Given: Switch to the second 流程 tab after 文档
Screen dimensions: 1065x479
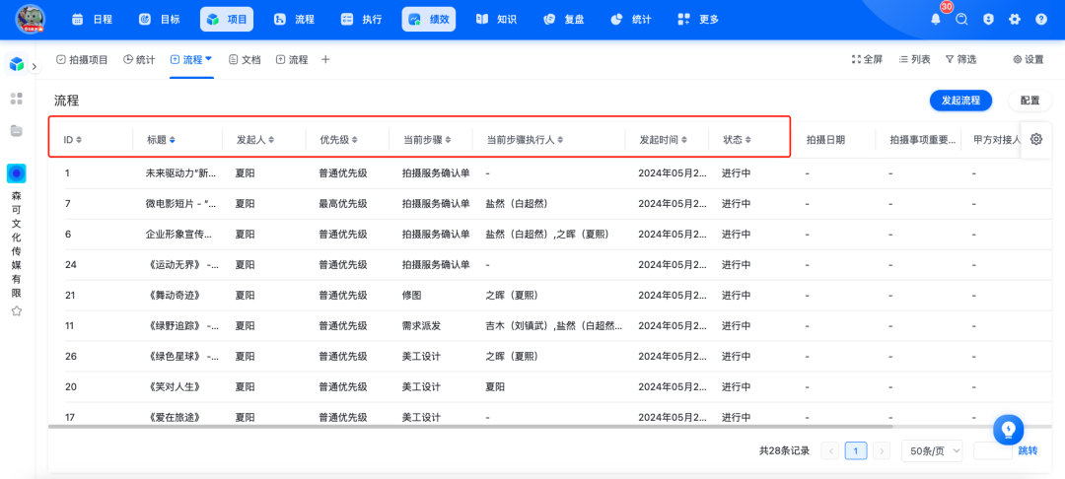Looking at the screenshot, I should tap(292, 60).
